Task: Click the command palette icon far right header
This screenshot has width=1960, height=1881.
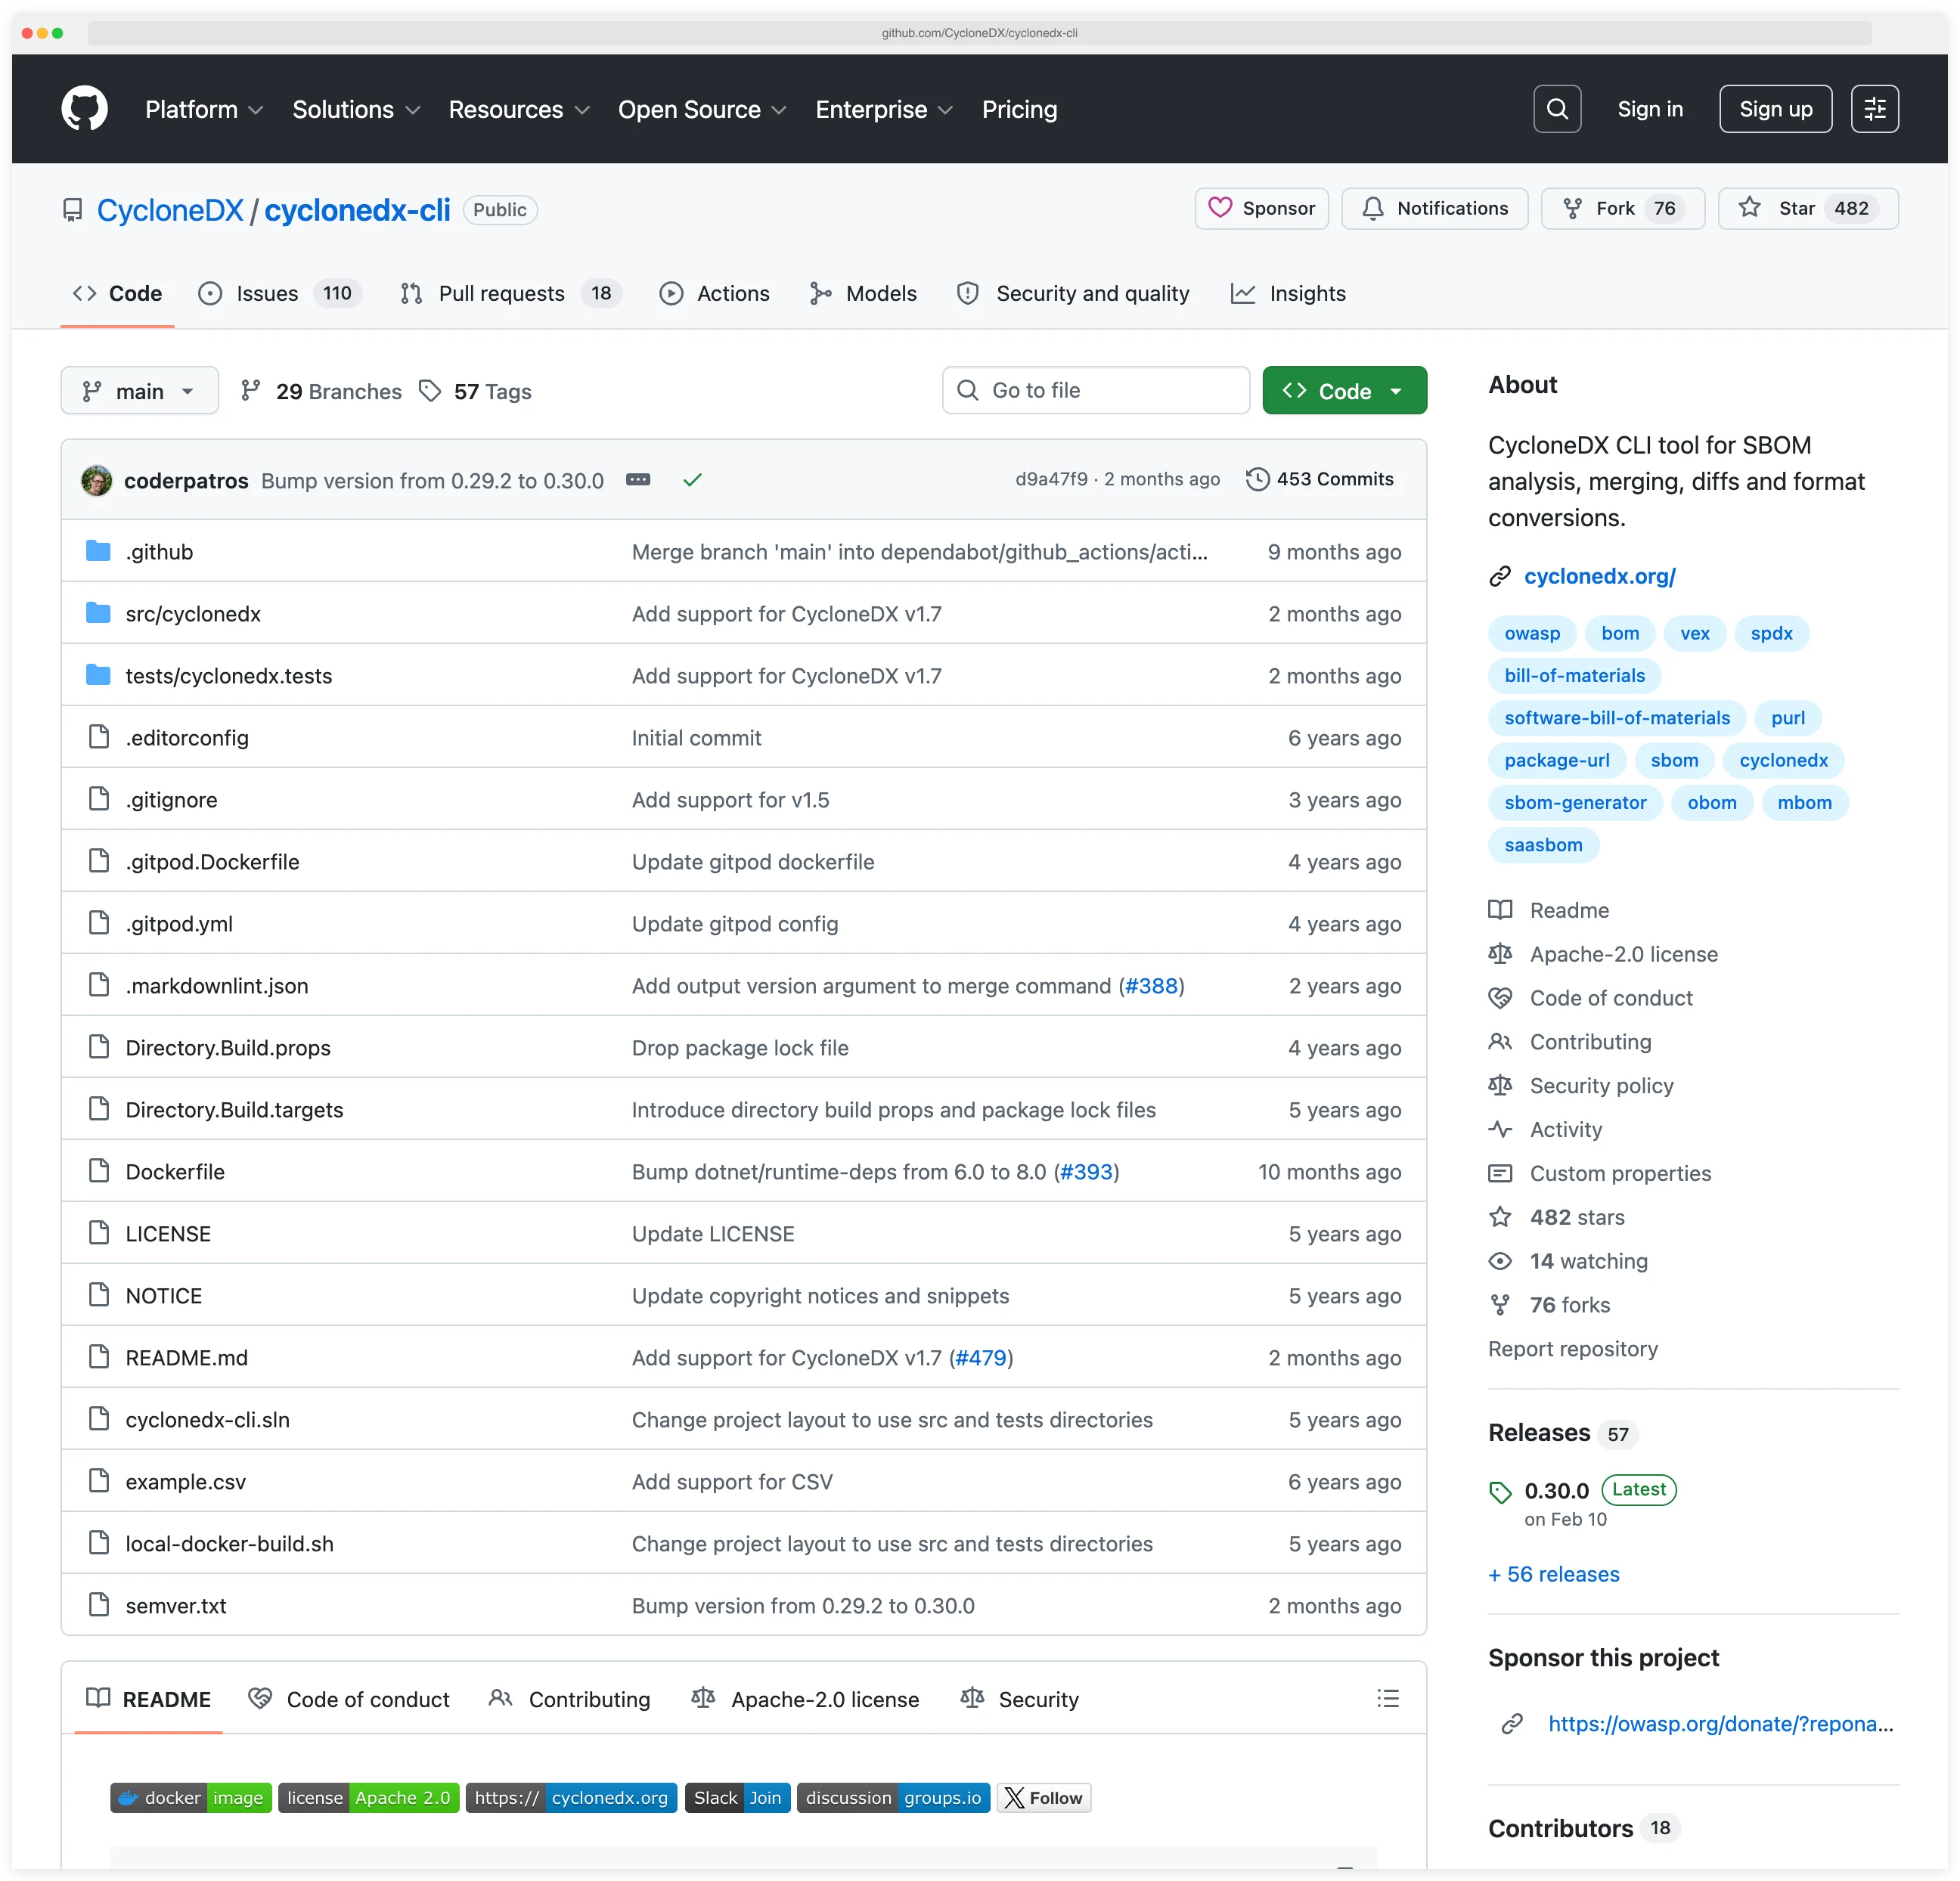Action: (x=1876, y=109)
